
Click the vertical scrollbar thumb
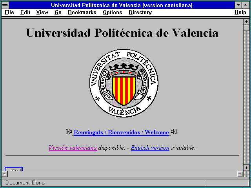246,28
